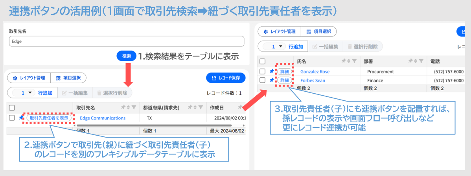Click pin icon in 都道府県(請求先) column header

pos(190,107)
